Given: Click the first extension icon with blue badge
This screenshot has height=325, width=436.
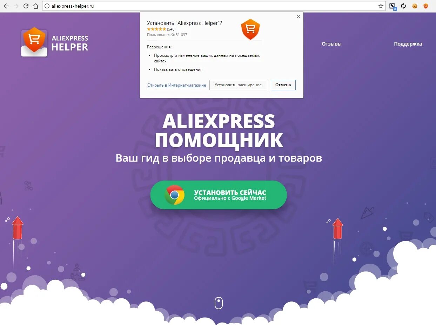Looking at the screenshot, I should coord(393,6).
